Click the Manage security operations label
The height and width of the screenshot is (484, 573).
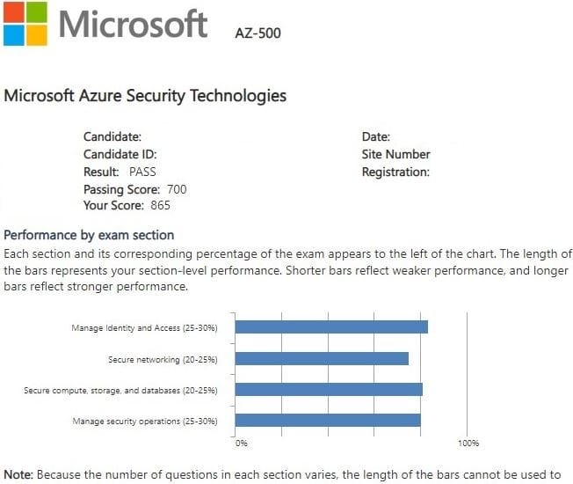pyautogui.click(x=144, y=421)
